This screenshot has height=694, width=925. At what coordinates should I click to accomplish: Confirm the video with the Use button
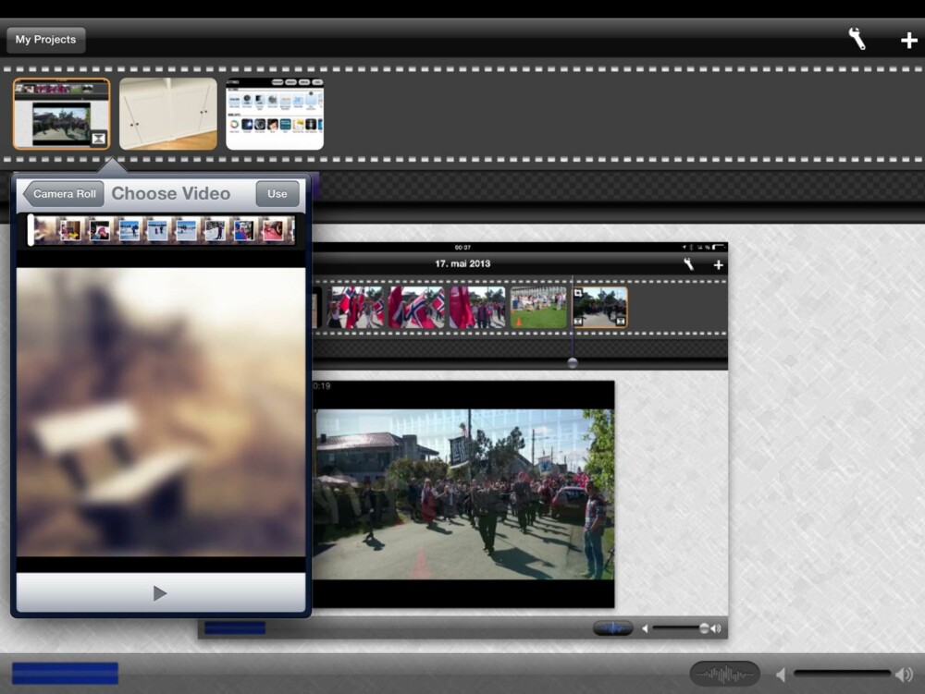[x=277, y=194]
